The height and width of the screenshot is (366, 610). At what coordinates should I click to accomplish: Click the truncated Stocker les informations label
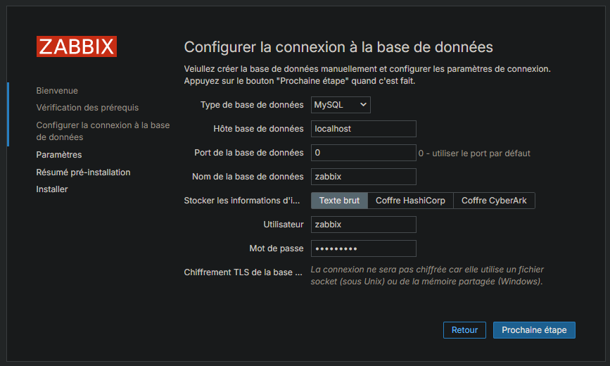tap(243, 201)
